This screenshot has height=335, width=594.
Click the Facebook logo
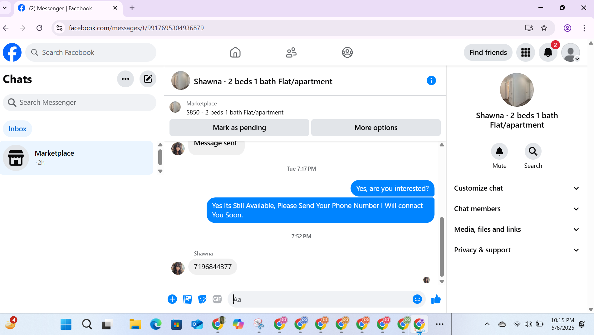[12, 52]
